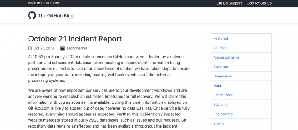Screen dimensions: 298x130
Task: Open the Announcements category
Action: click(241, 57)
